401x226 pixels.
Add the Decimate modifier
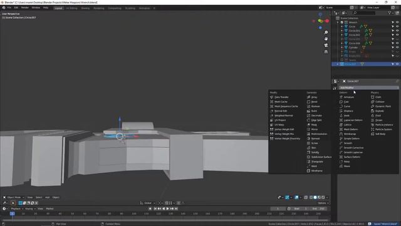coord(315,116)
